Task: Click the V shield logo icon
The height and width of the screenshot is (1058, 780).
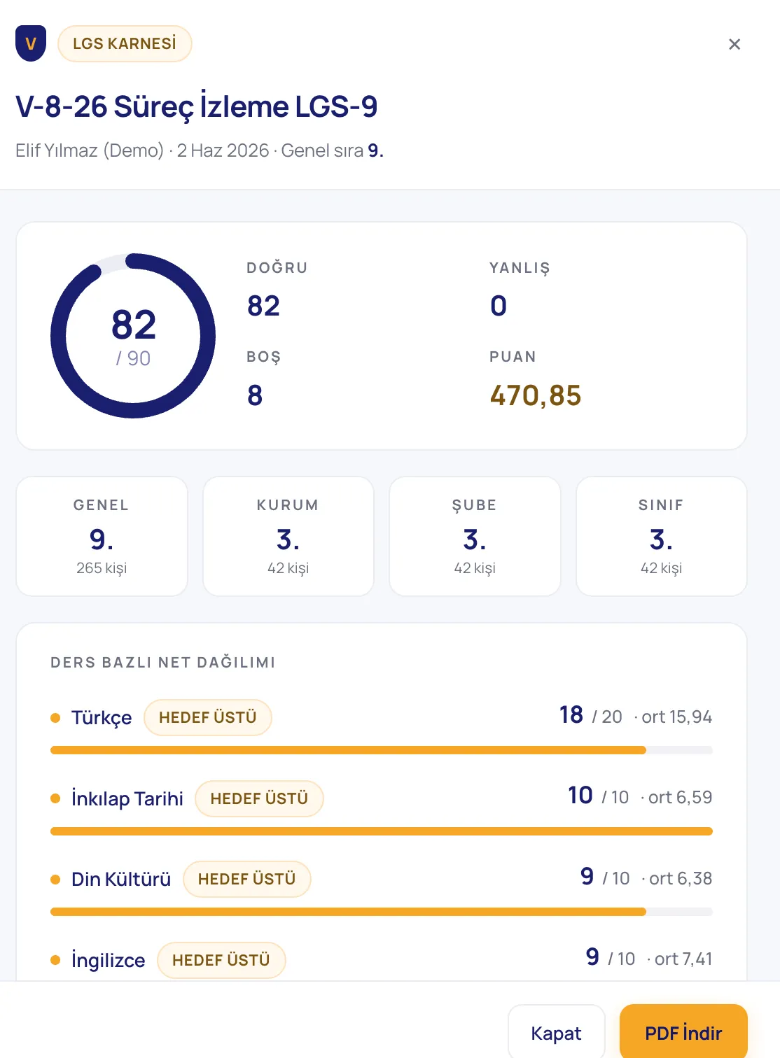Action: pyautogui.click(x=31, y=43)
